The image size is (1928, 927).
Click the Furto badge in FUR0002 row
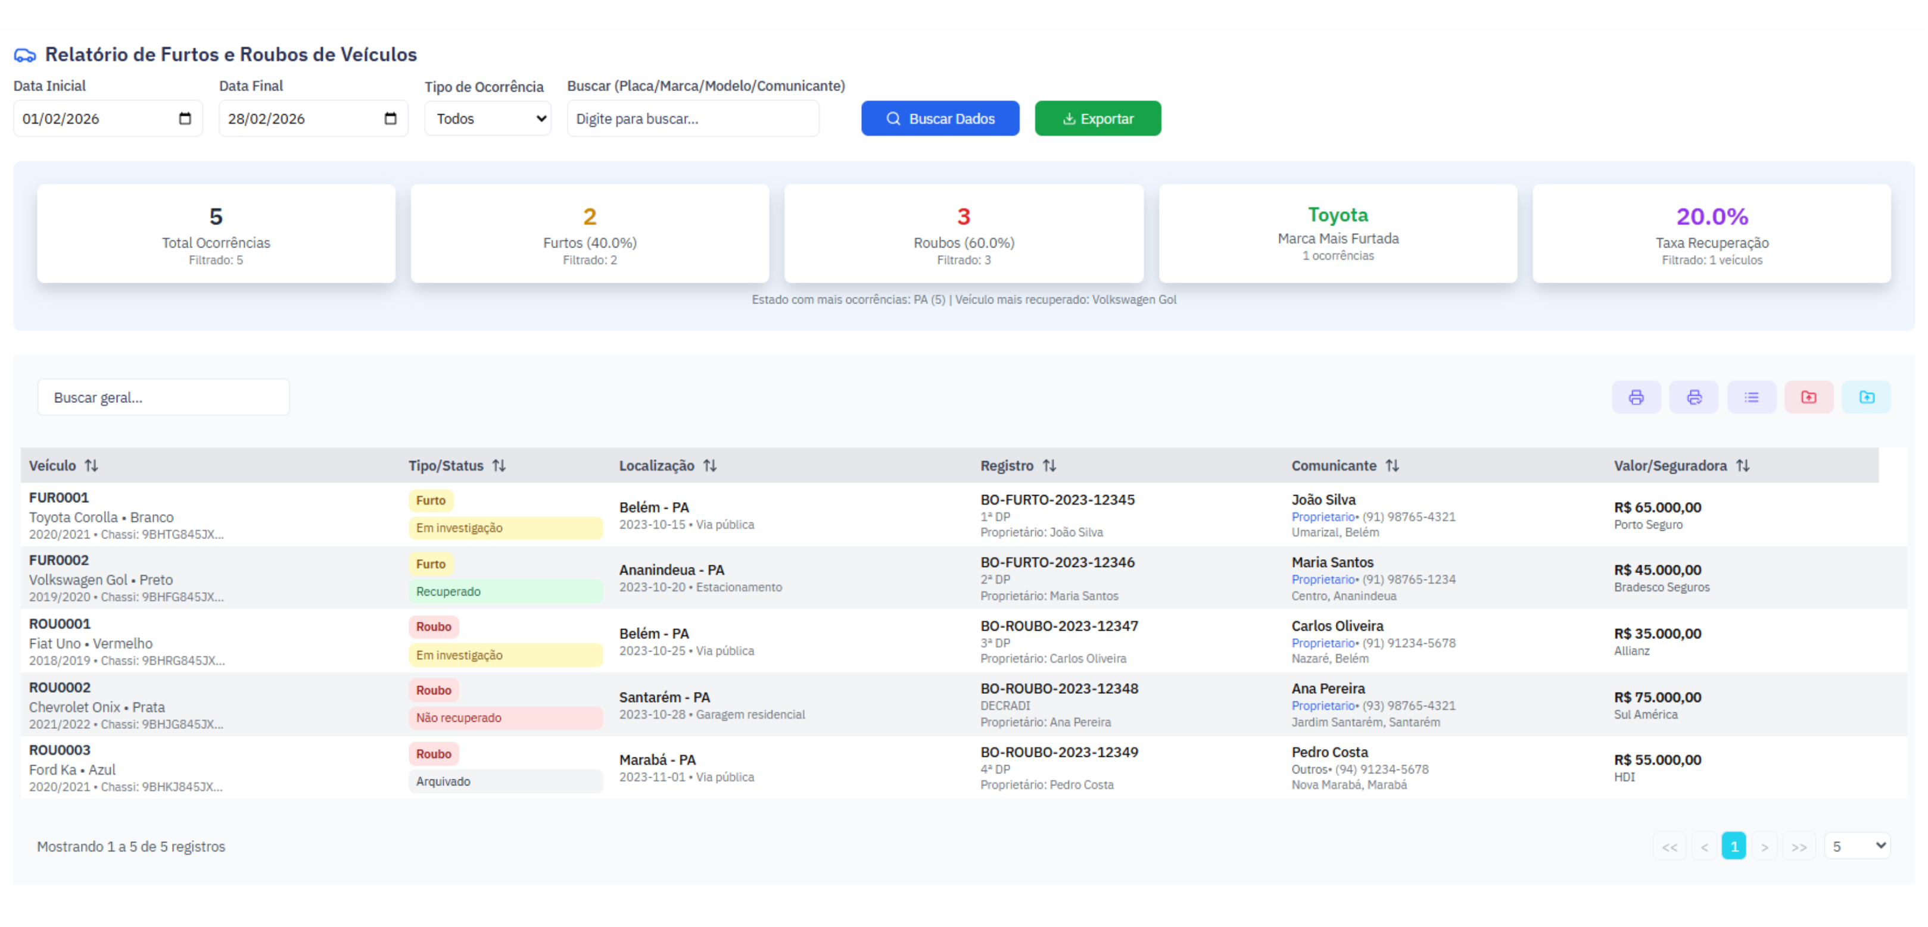tap(431, 565)
